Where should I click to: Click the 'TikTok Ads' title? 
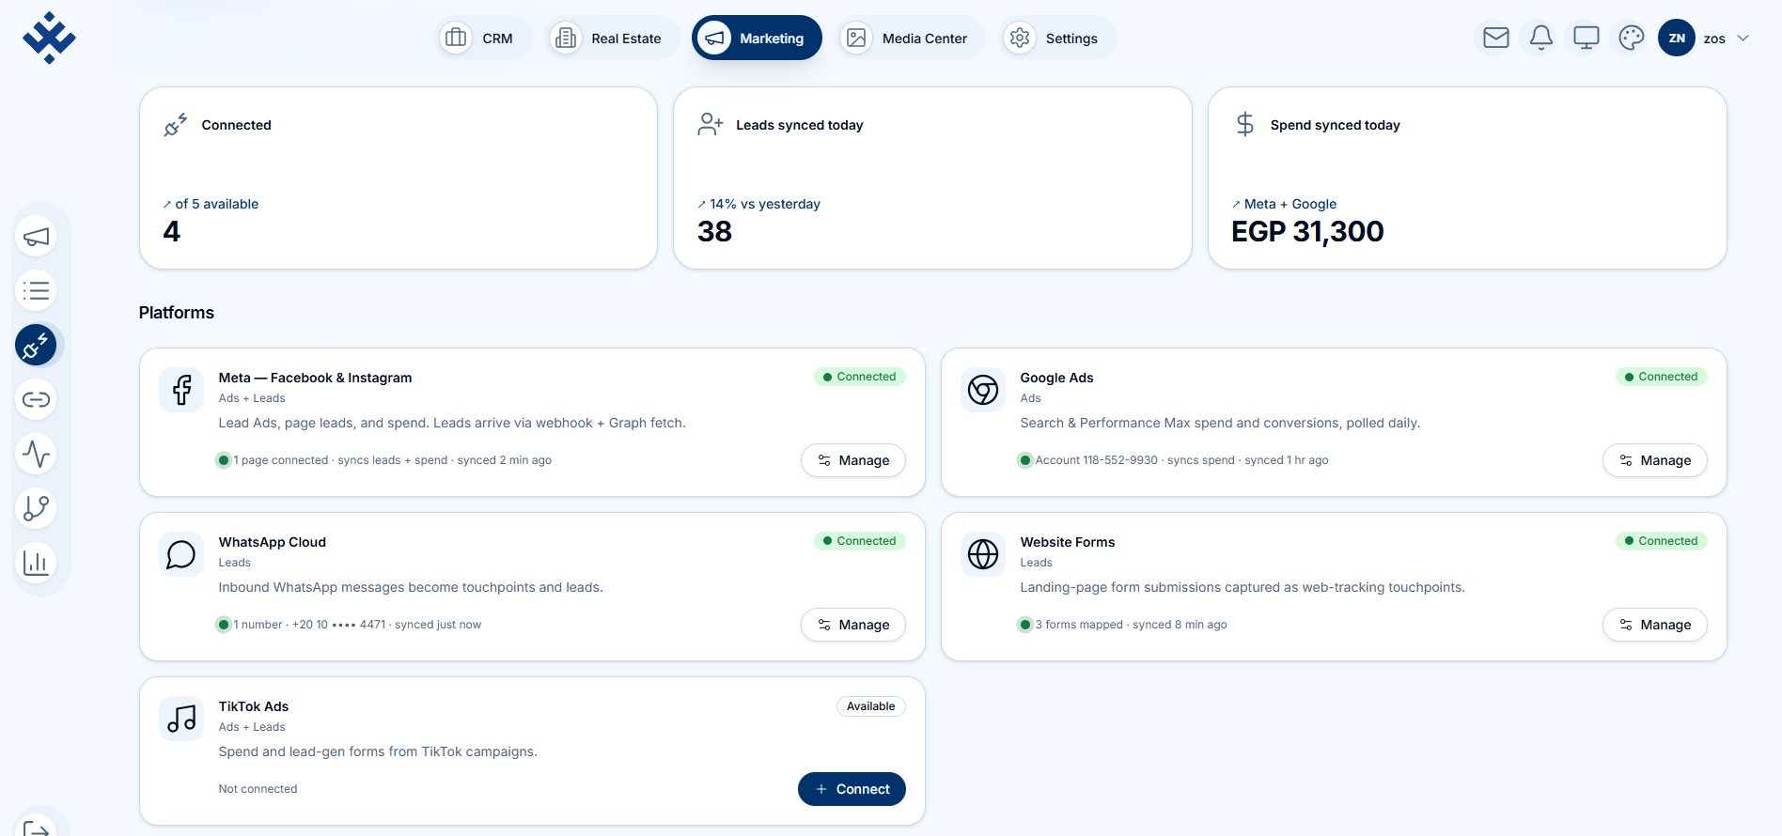click(x=254, y=706)
